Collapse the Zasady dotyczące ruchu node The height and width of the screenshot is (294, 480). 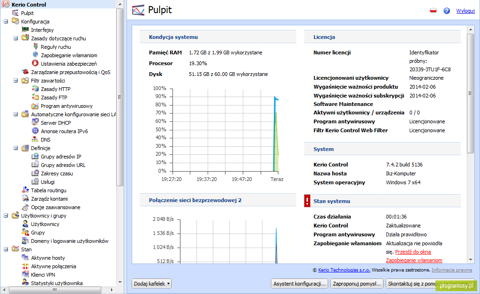click(15, 38)
